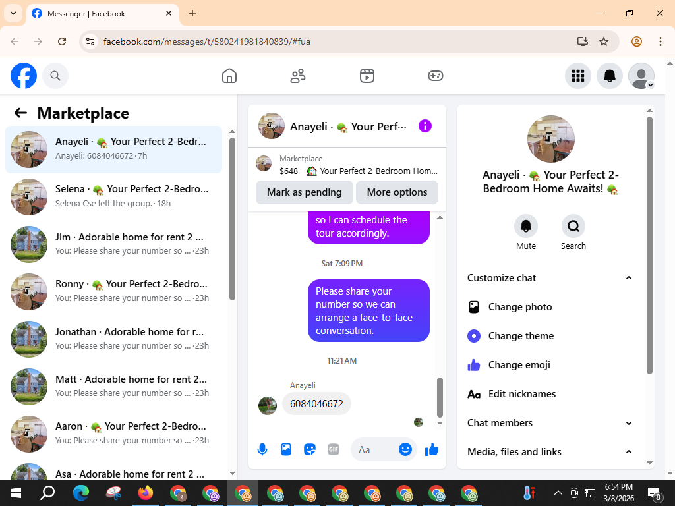Screen dimensions: 675x506
Task: Open the Facebook home logo
Action: click(x=24, y=76)
